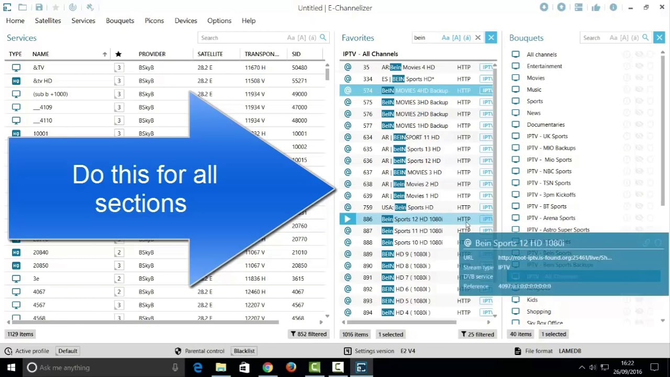Open a file with the folder icon

pyautogui.click(x=23, y=7)
